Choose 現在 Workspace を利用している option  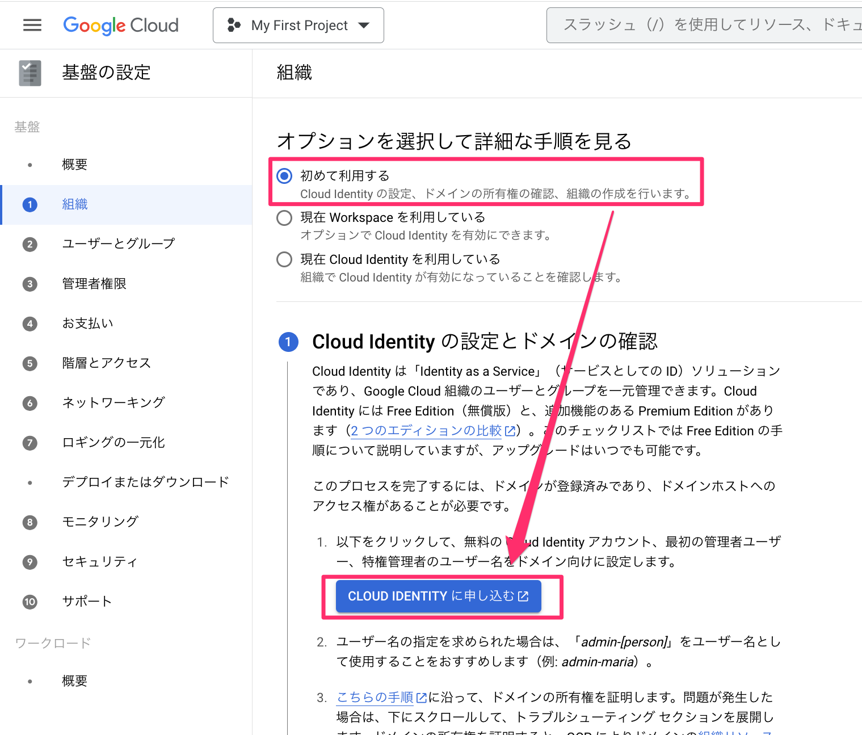click(x=284, y=217)
